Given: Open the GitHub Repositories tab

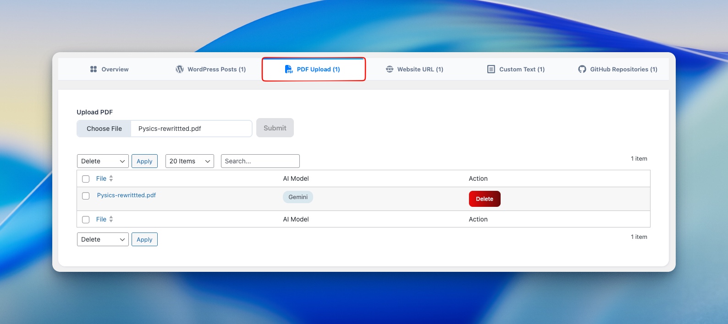Looking at the screenshot, I should coord(618,69).
